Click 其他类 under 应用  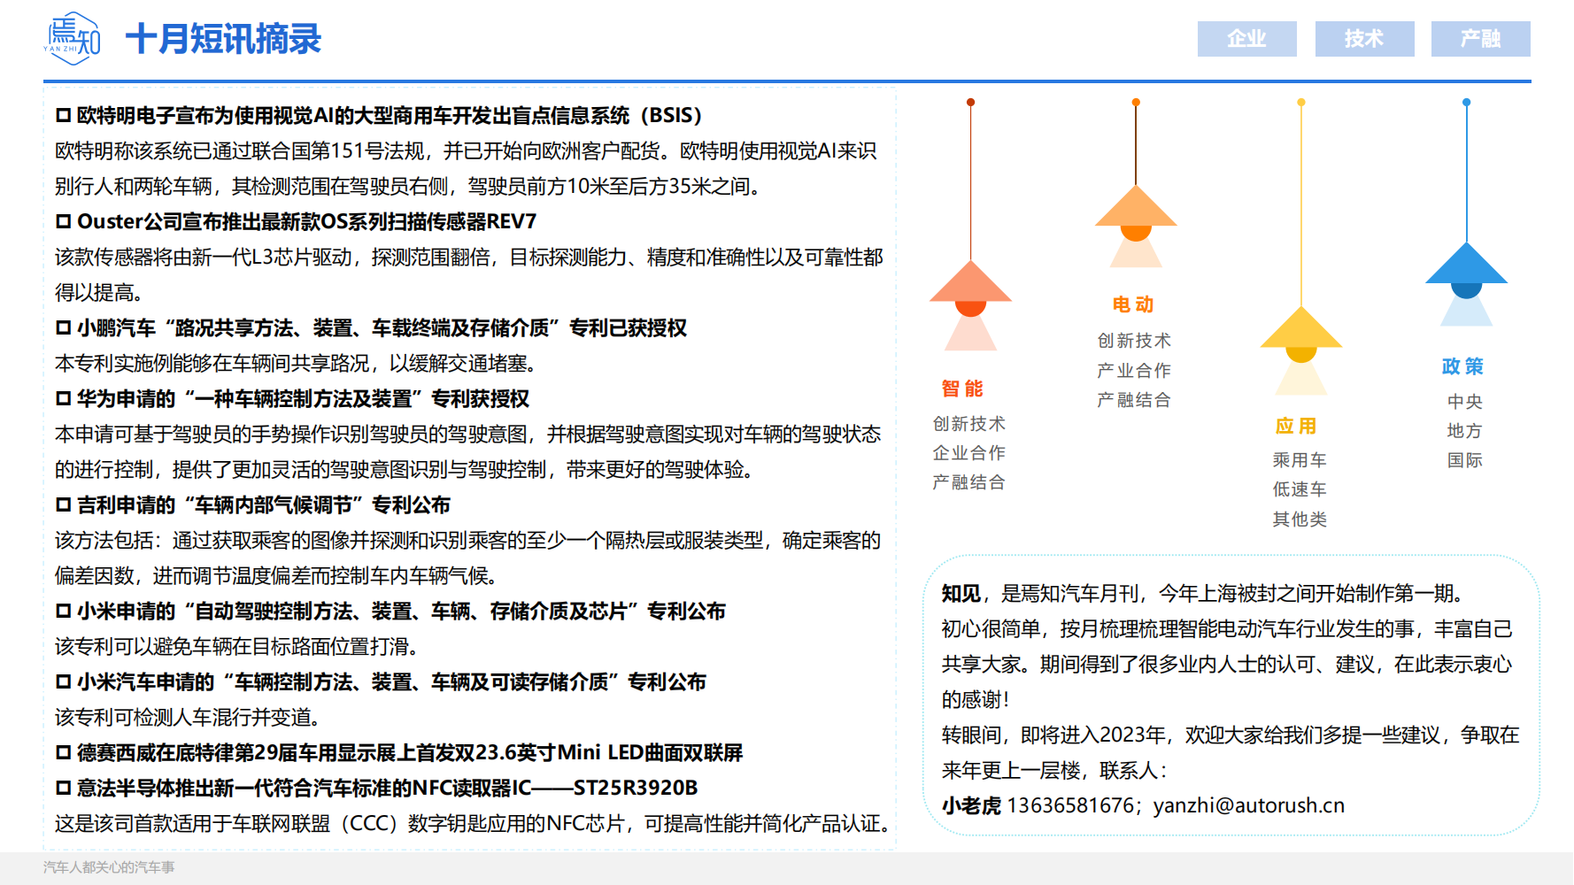click(x=1300, y=519)
